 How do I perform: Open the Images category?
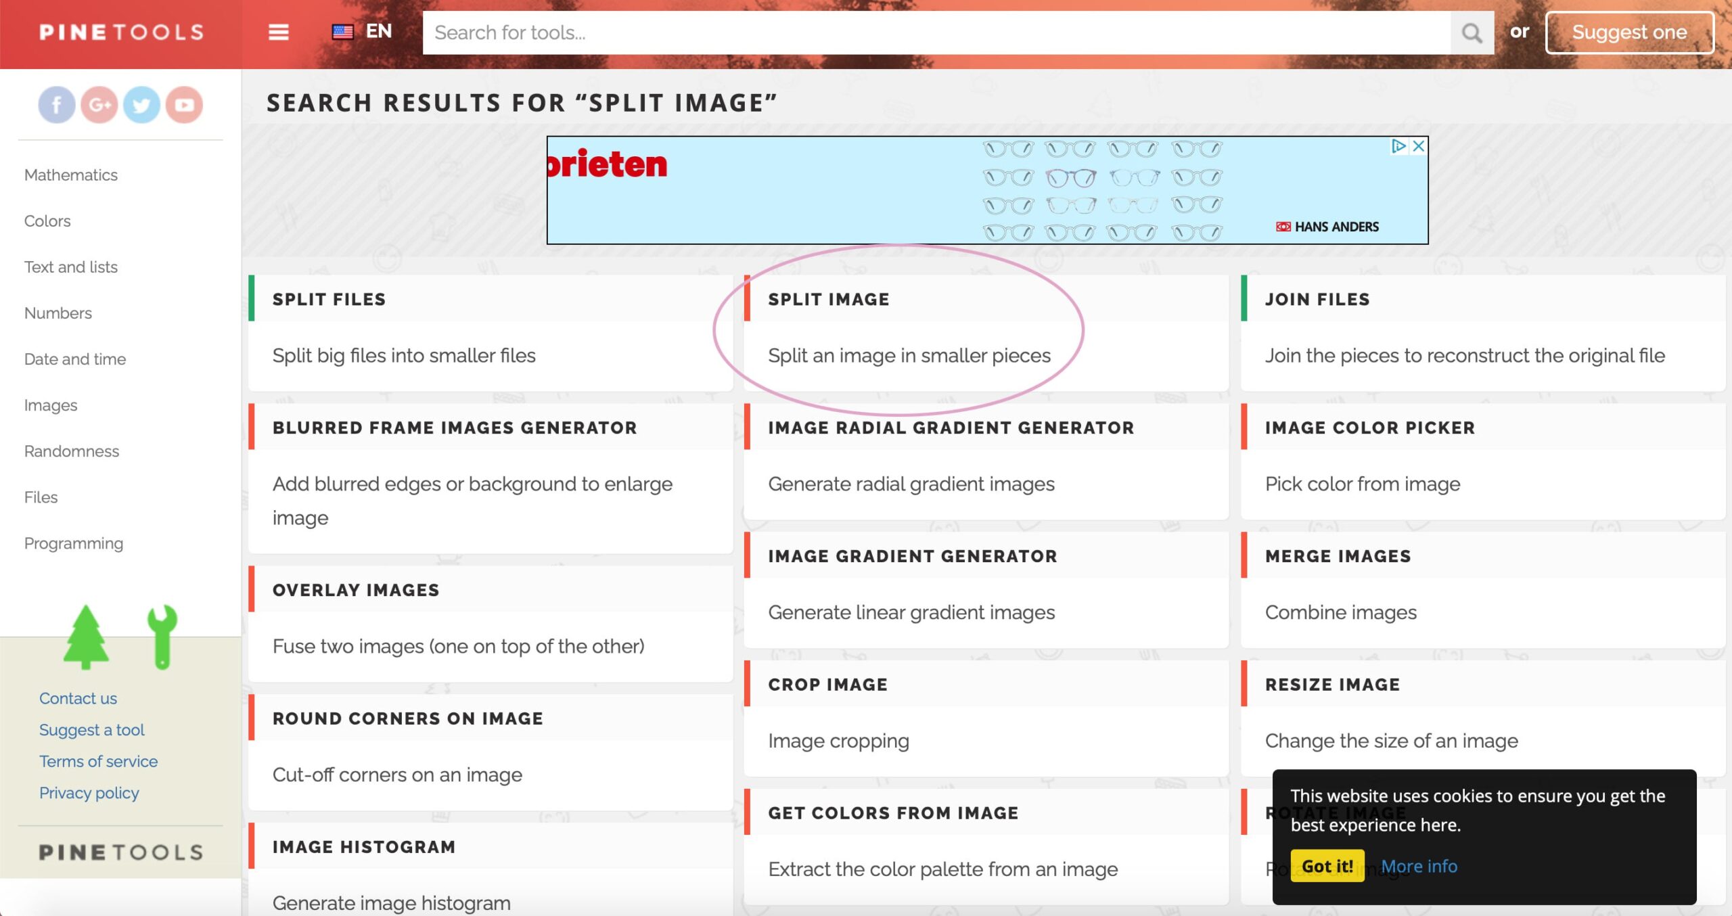[x=51, y=405]
